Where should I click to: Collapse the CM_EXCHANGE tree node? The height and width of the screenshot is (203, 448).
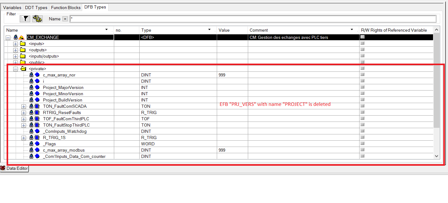(x=8, y=37)
